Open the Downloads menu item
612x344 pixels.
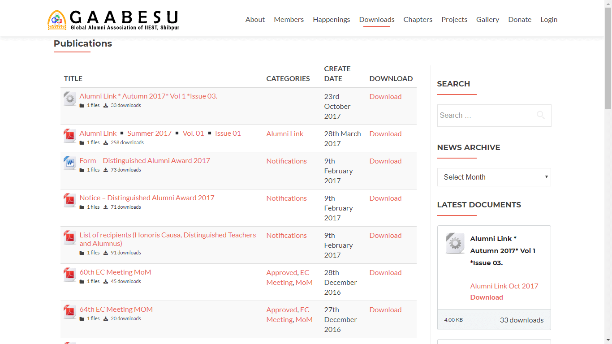[x=376, y=20]
